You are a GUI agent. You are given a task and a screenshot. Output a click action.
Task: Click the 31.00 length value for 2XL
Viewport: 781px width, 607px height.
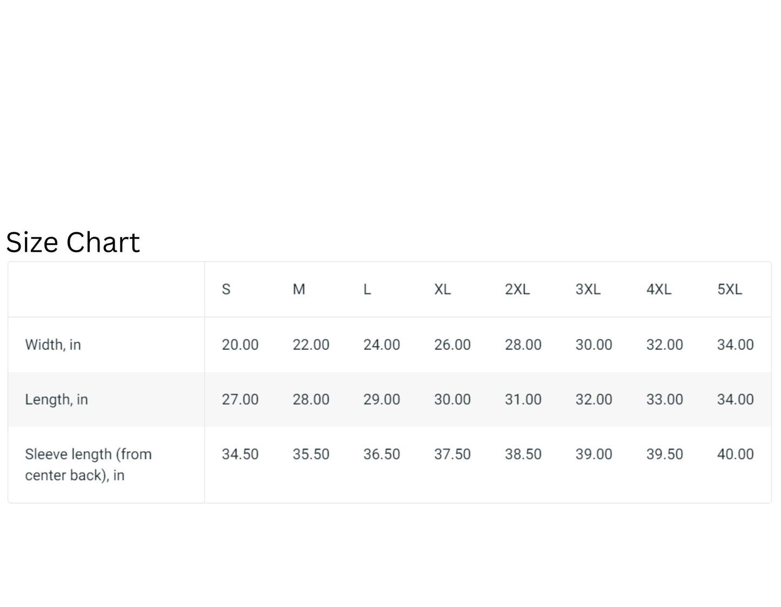click(523, 400)
